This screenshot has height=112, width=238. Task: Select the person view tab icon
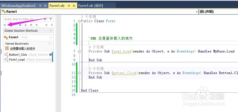[x=26, y=25]
